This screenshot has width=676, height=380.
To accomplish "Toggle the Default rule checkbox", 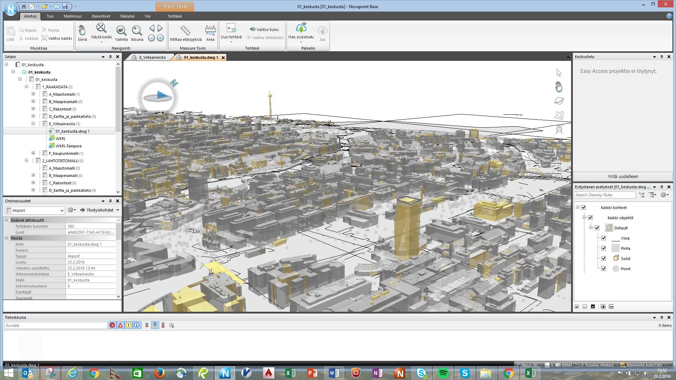I will coord(597,228).
